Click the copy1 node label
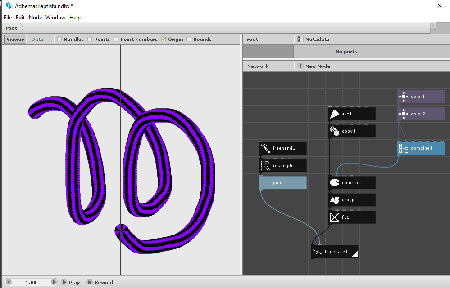Screen dimensions: 450x288 click(x=349, y=131)
